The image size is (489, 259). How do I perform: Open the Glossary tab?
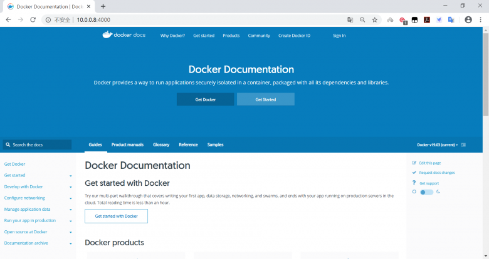(x=161, y=145)
